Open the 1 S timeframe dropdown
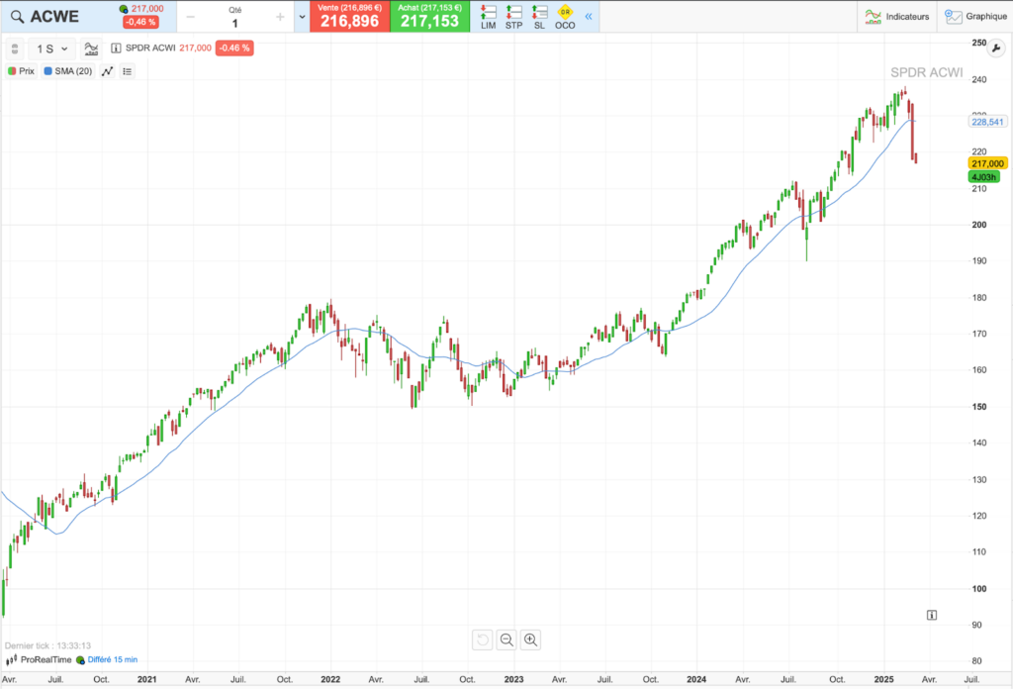This screenshot has width=1013, height=689. [x=51, y=49]
